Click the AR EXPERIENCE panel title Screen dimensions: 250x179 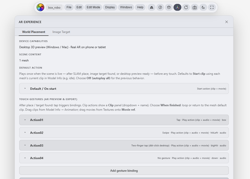coord(30,22)
